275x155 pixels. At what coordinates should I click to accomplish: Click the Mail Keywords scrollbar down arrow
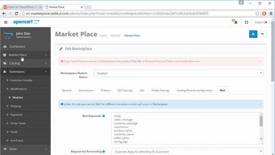(261, 139)
